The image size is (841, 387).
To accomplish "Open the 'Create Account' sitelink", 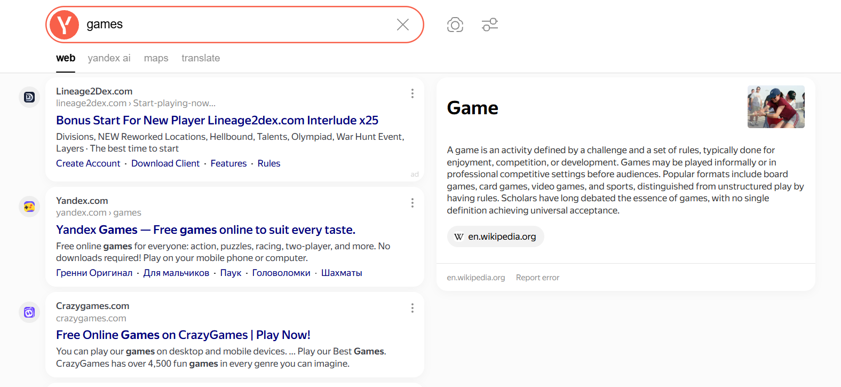I will pyautogui.click(x=88, y=163).
